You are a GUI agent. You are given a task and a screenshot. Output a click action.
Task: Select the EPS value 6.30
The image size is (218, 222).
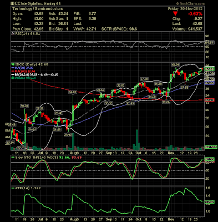tap(92, 19)
